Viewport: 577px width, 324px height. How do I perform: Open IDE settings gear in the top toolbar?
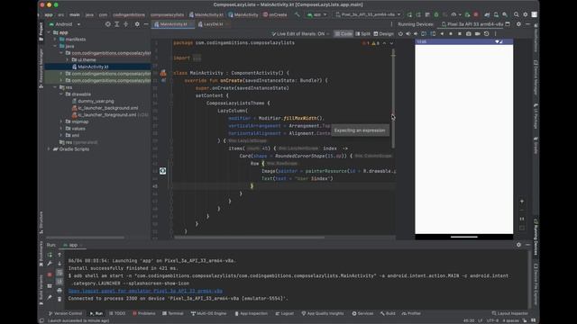(x=525, y=14)
